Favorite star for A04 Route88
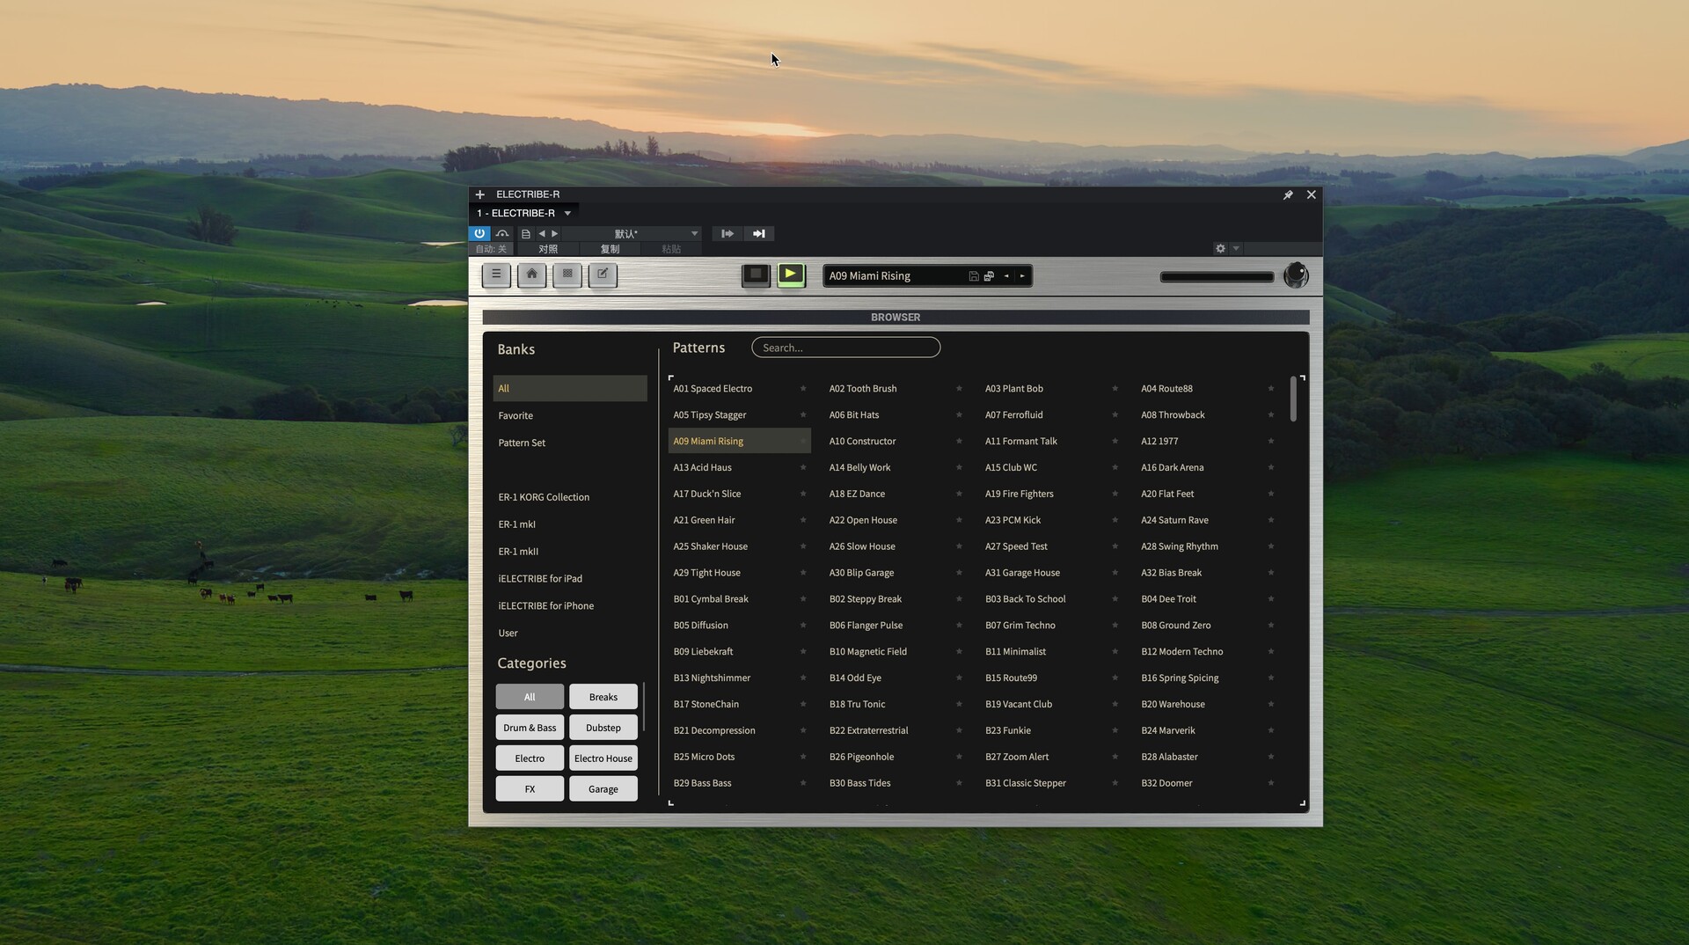The width and height of the screenshot is (1689, 945). tap(1271, 388)
